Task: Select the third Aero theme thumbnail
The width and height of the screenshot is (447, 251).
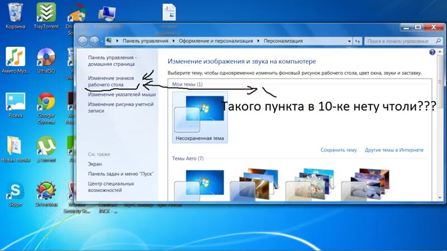Action: tap(310, 185)
